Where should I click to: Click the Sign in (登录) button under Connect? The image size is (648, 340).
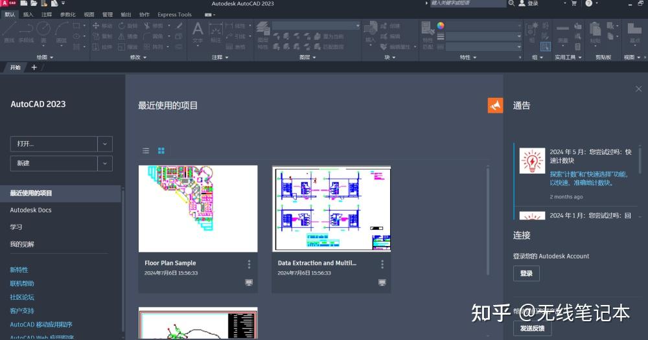[526, 273]
